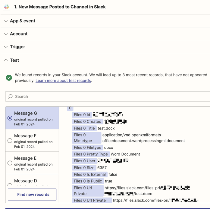Viewport: 210px width, 209px height.
Task: Click the Files 0 Filetype label
Action: pyautogui.click(x=87, y=148)
